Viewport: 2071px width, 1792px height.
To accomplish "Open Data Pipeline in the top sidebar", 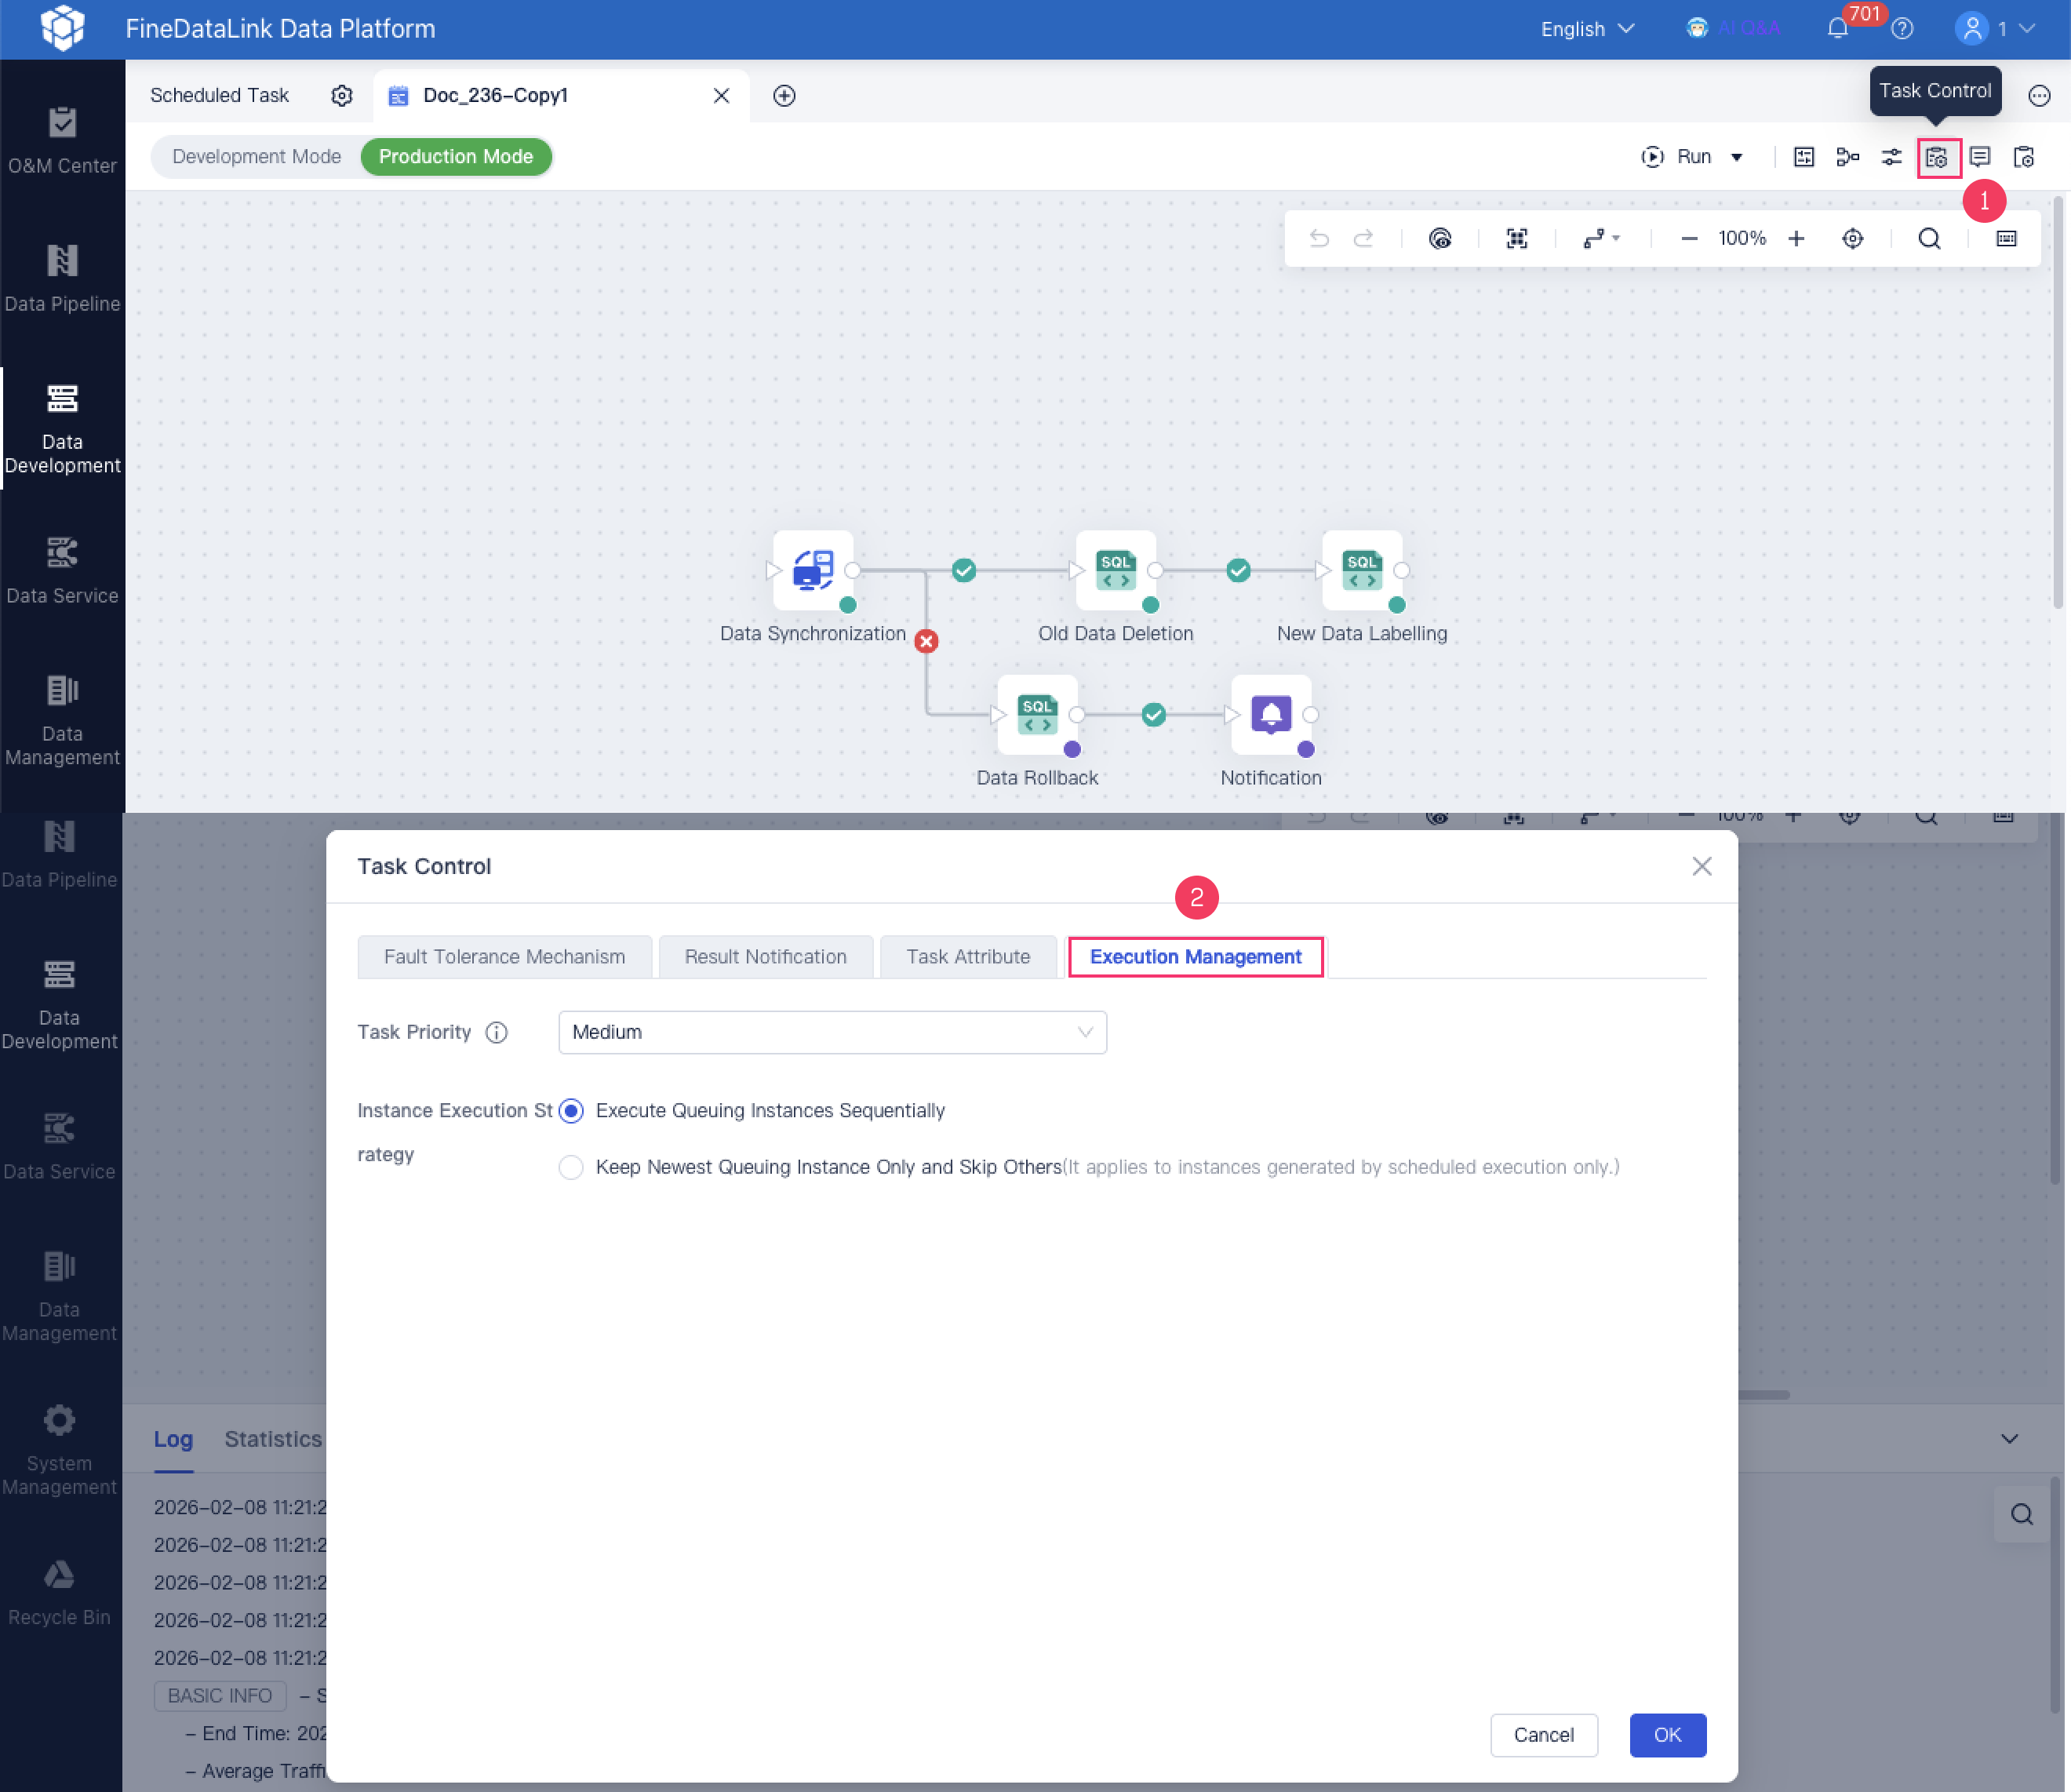I will [x=62, y=278].
